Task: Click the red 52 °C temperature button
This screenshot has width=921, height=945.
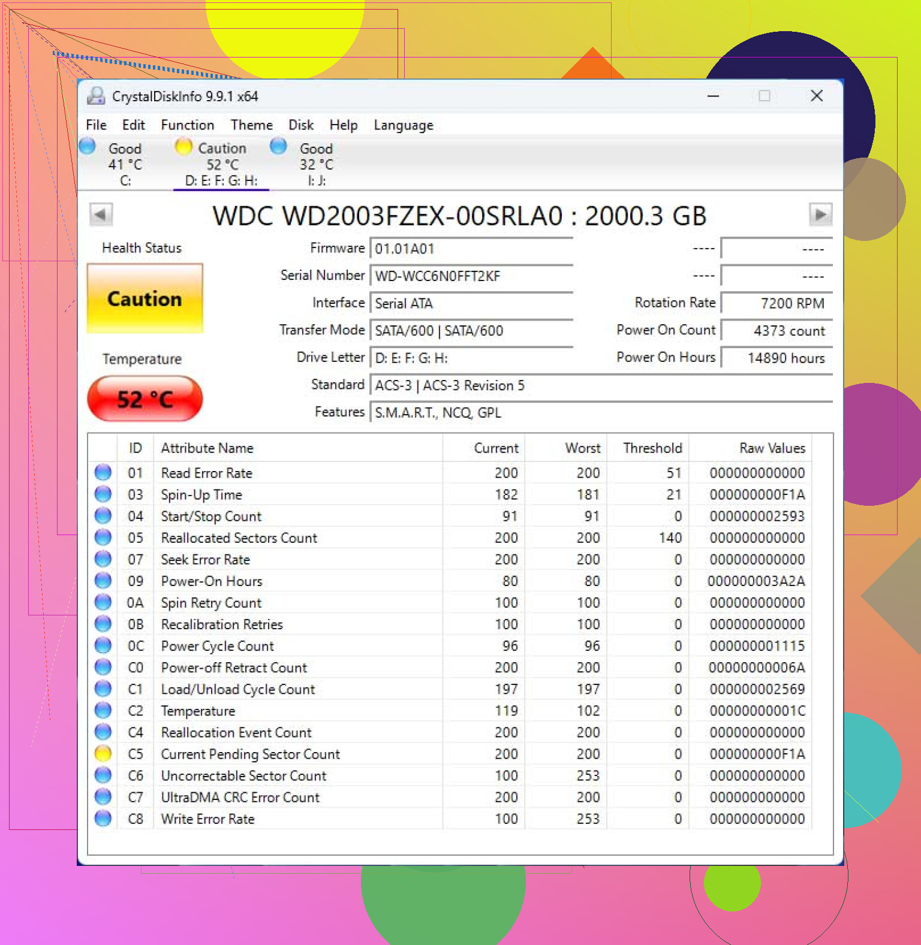Action: pyautogui.click(x=145, y=398)
